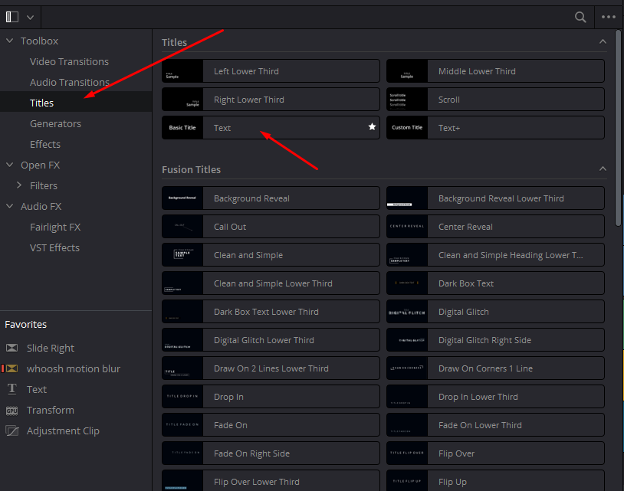Expand the Filters tree item

point(20,185)
